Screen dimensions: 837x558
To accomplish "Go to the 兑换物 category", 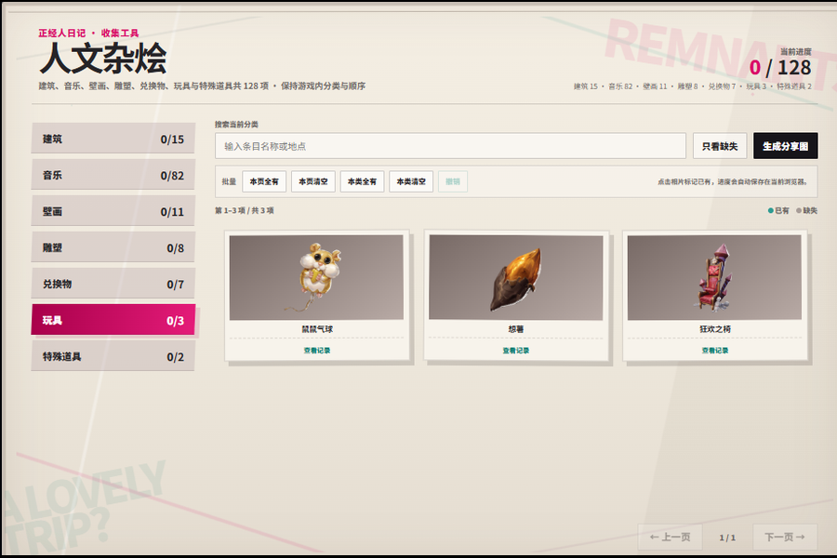I will click(x=113, y=284).
